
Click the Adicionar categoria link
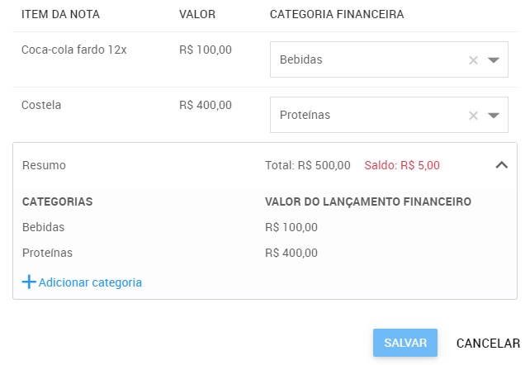click(x=90, y=282)
